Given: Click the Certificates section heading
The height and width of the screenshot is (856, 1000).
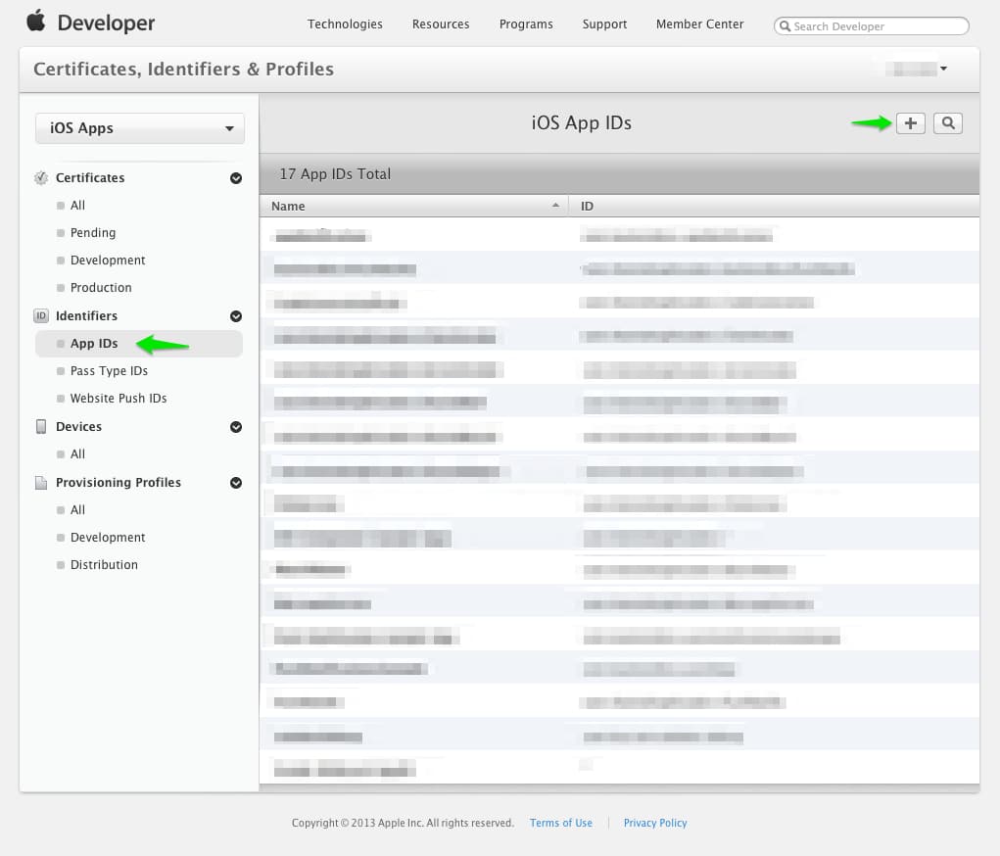Looking at the screenshot, I should (x=90, y=178).
